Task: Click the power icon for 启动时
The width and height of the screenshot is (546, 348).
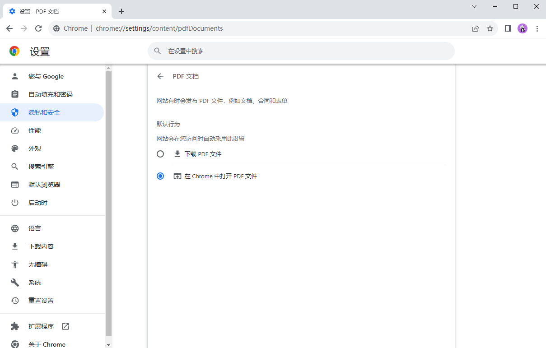Action: click(15, 203)
